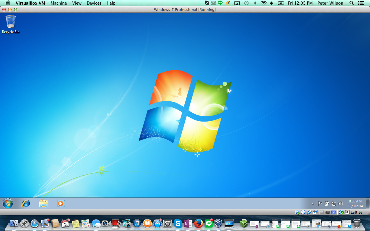Click VirtualBox mouse integration status icon
370x231 pixels.
tap(341, 212)
